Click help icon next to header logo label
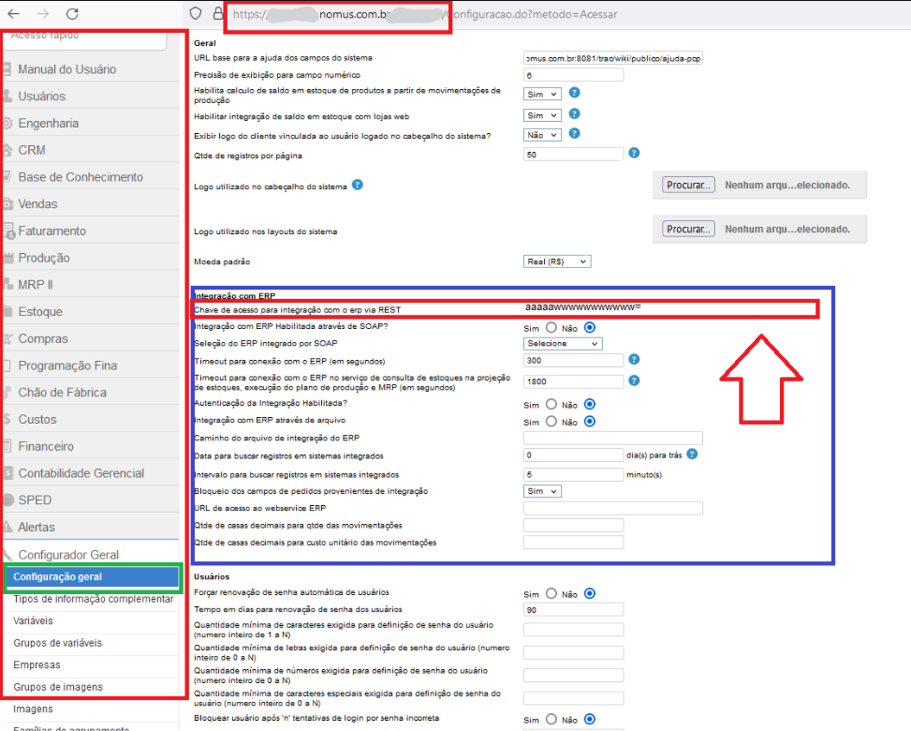Image resolution: width=911 pixels, height=731 pixels. [358, 185]
